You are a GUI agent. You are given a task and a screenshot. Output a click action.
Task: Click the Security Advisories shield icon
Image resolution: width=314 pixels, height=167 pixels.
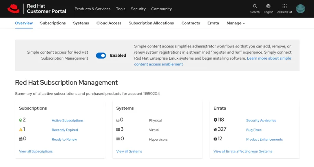[215, 120]
